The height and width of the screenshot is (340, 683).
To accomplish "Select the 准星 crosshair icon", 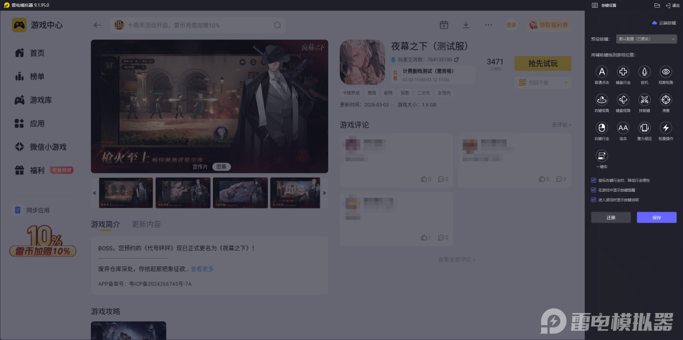I will point(666,100).
